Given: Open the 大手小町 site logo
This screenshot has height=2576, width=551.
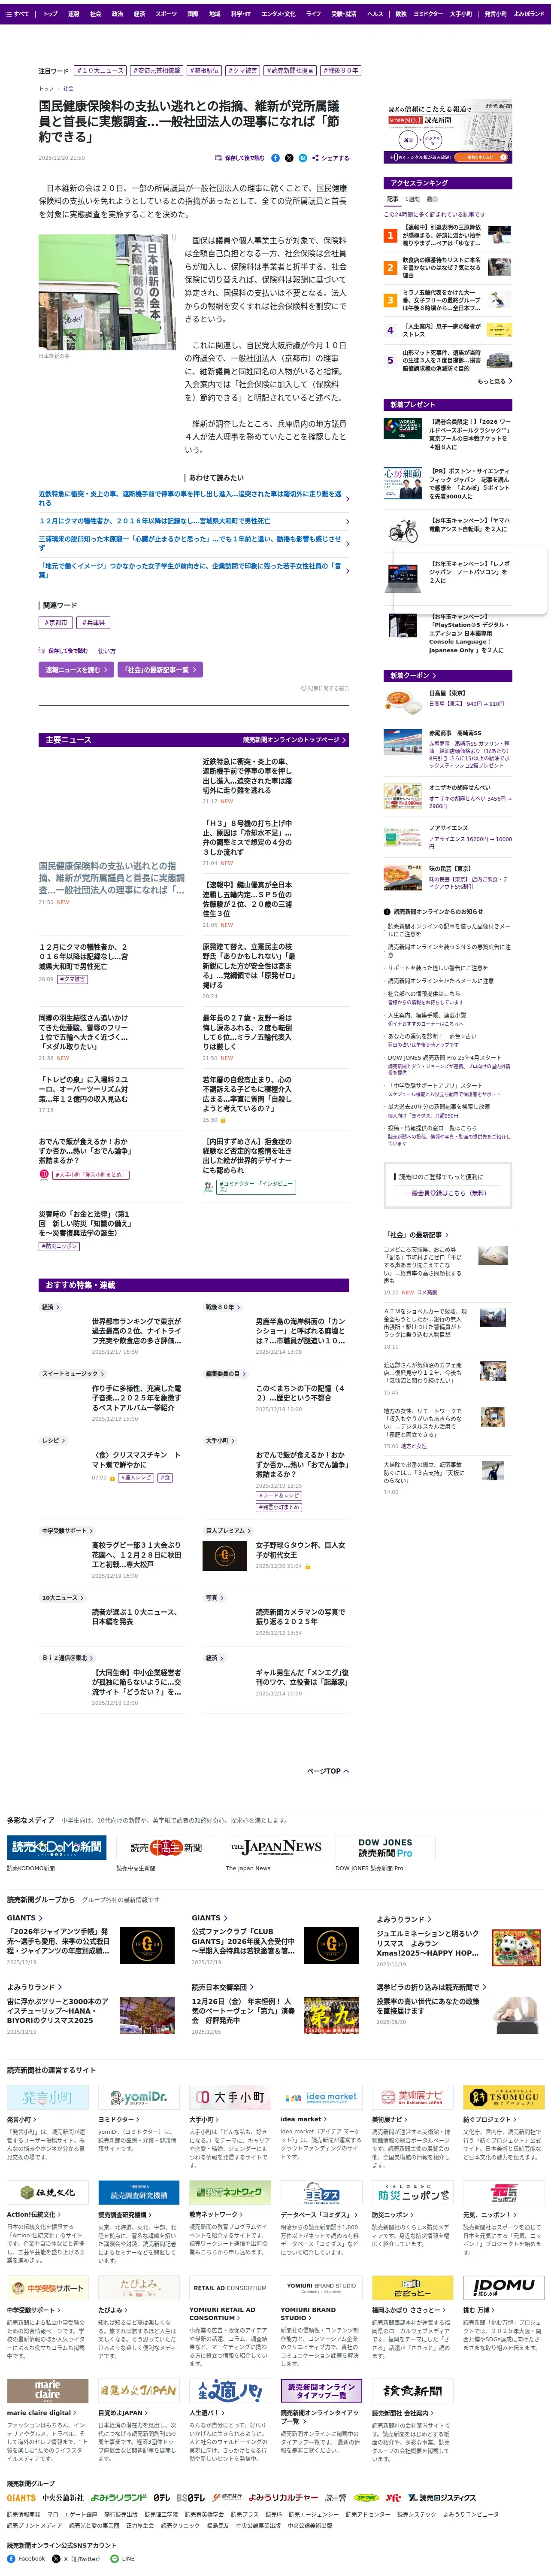Looking at the screenshot, I should pos(230,2097).
